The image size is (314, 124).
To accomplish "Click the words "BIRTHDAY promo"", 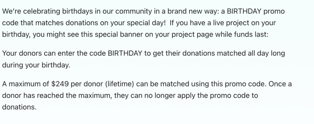I will point(256,12).
